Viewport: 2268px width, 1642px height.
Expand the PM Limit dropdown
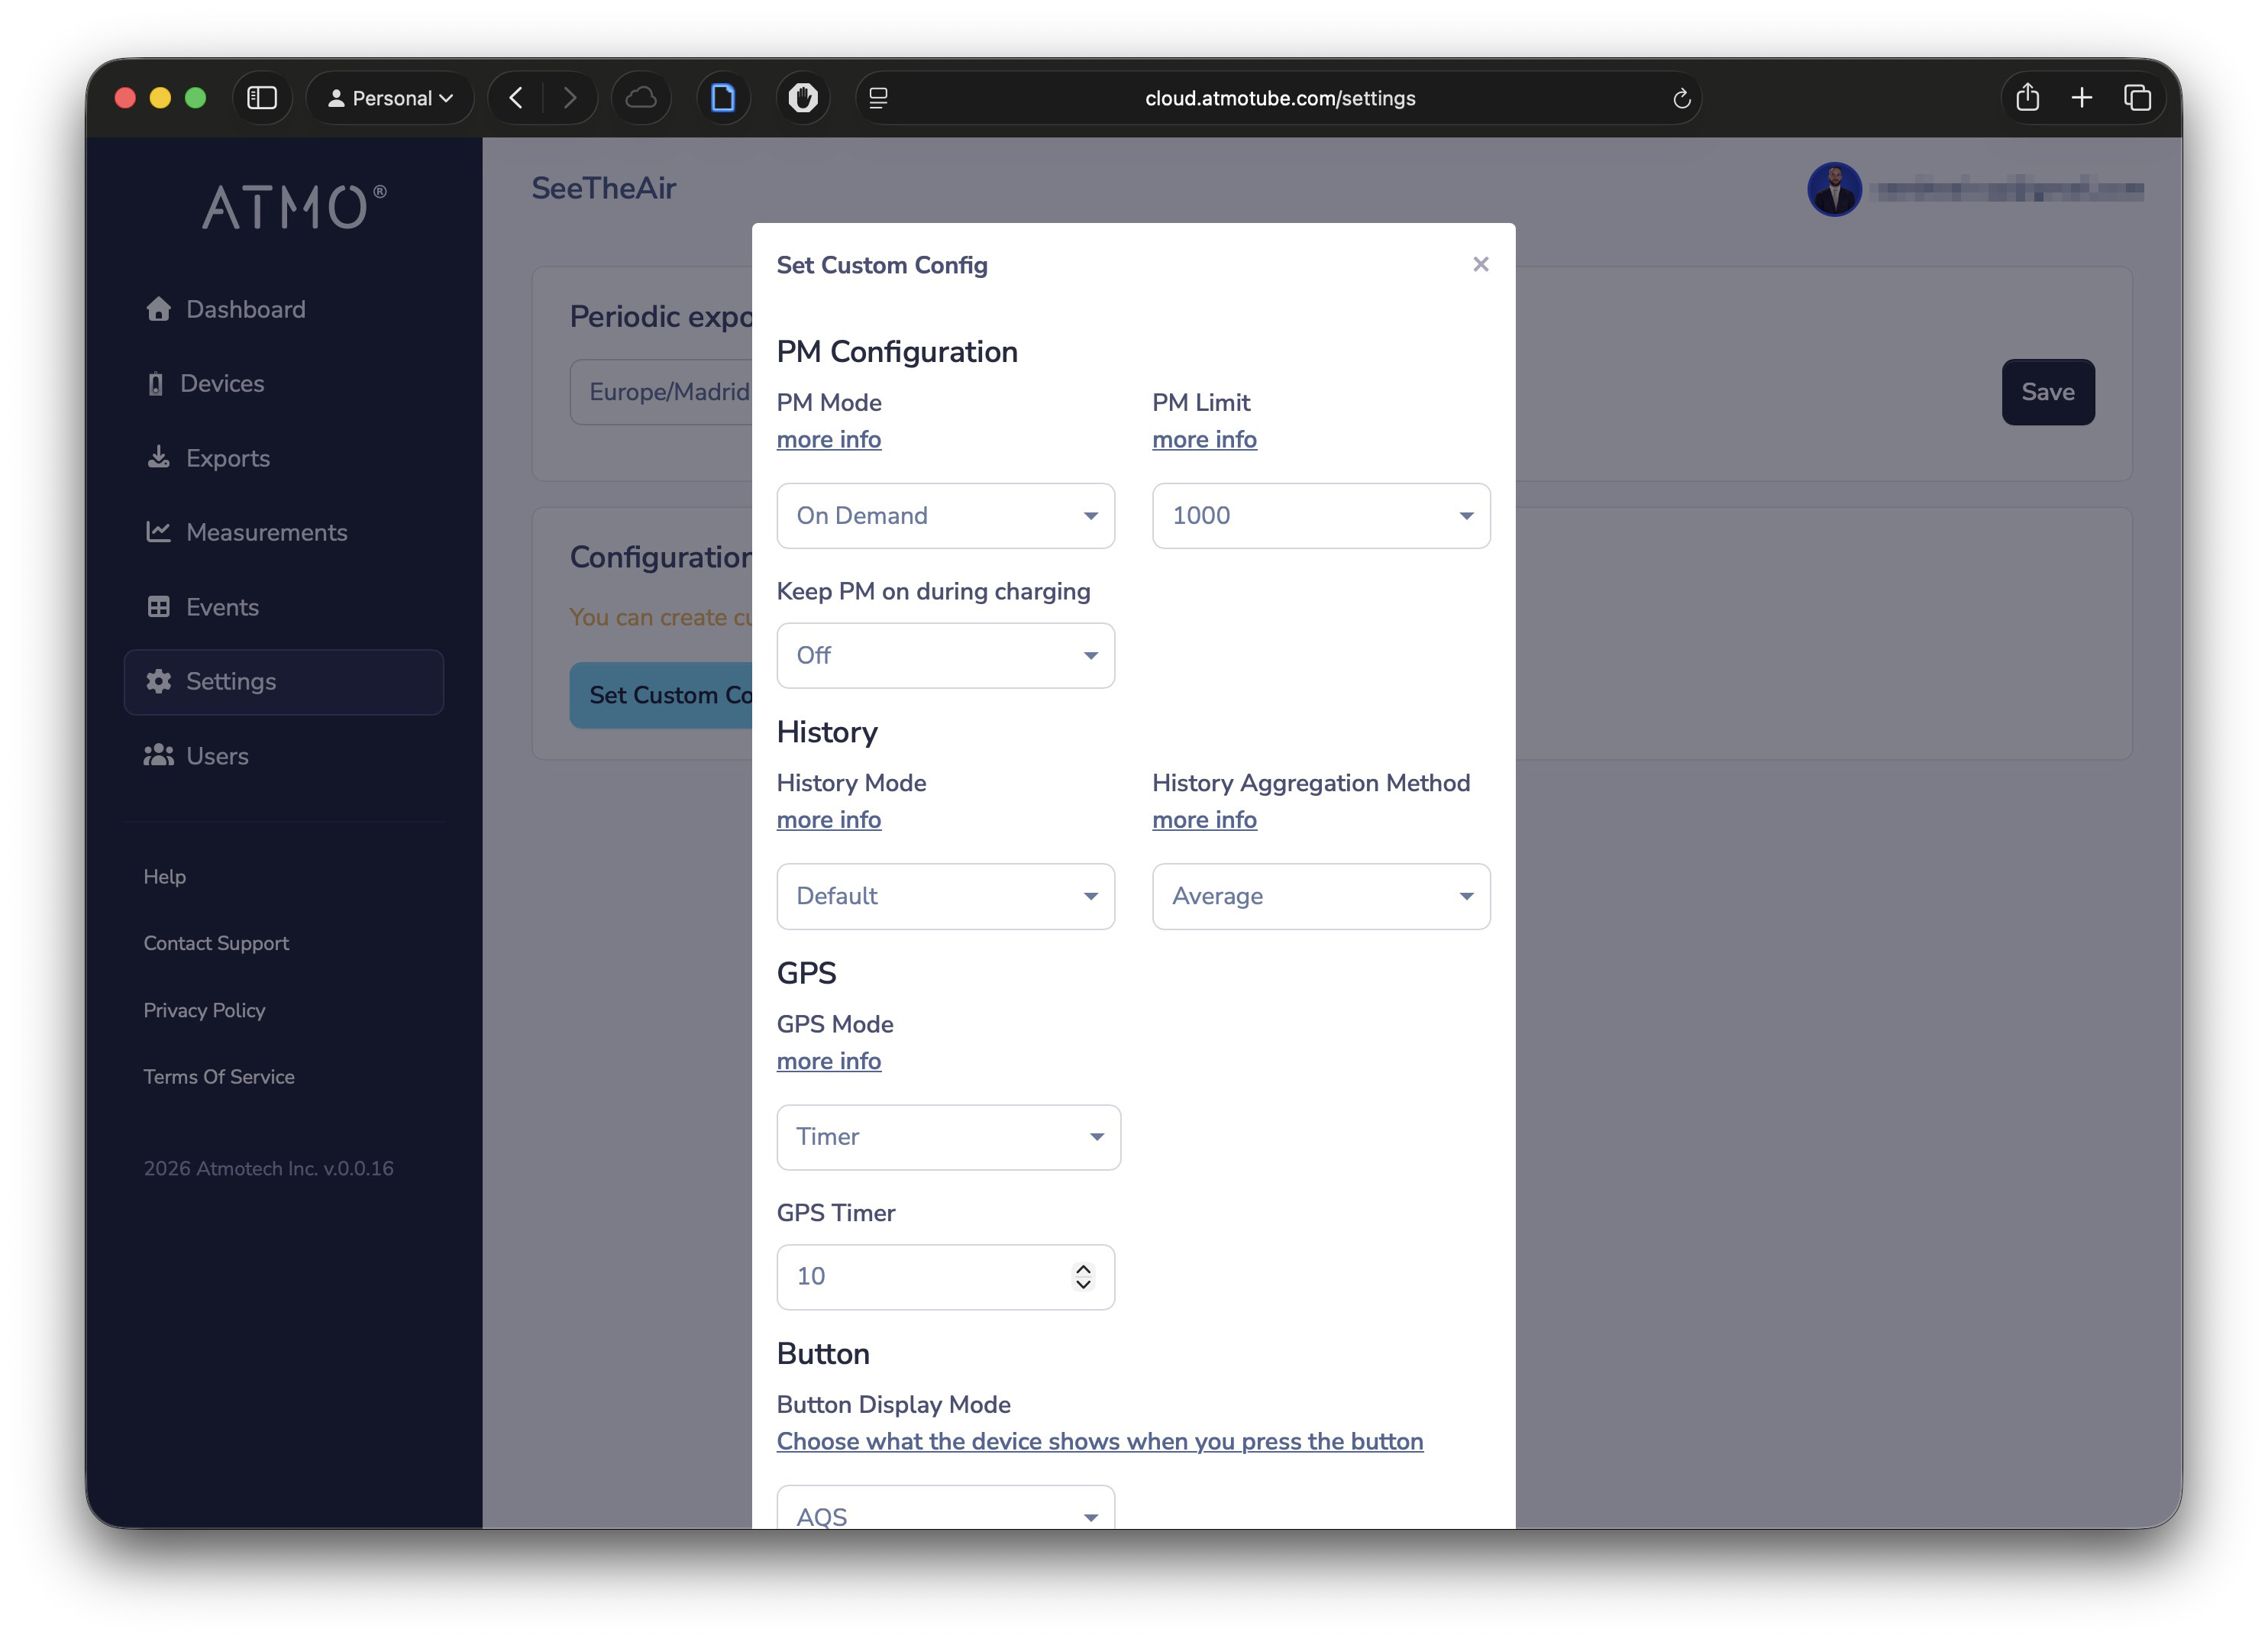[x=1320, y=515]
